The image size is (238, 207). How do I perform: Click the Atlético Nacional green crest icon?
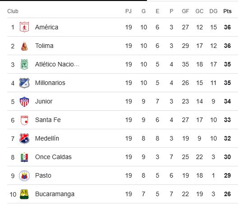[24, 64]
